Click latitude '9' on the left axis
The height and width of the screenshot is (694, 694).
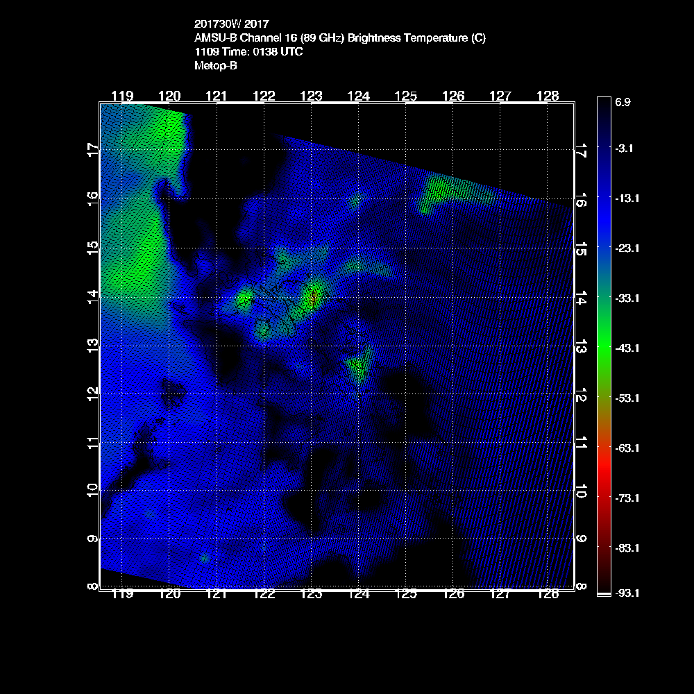(x=92, y=539)
